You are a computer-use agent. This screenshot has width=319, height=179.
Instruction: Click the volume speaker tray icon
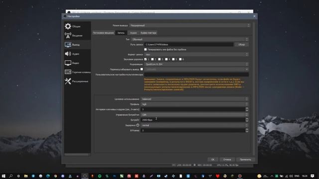[291, 176]
